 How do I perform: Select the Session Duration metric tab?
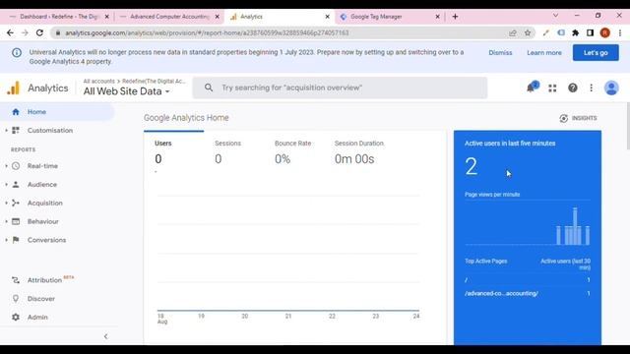358,152
